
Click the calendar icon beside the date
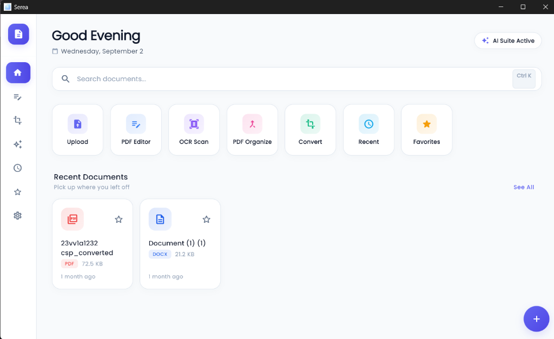click(55, 51)
